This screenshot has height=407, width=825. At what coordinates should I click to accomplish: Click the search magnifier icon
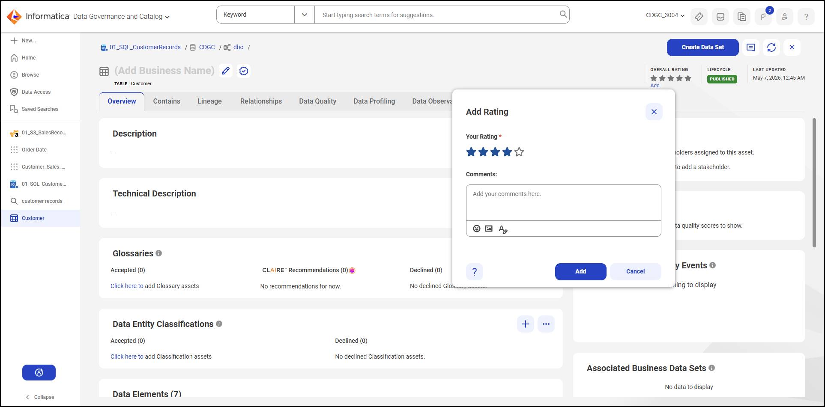pos(563,15)
